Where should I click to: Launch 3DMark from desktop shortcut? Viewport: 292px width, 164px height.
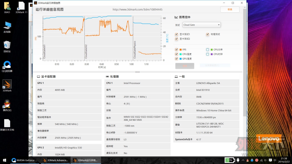click(x=7, y=86)
